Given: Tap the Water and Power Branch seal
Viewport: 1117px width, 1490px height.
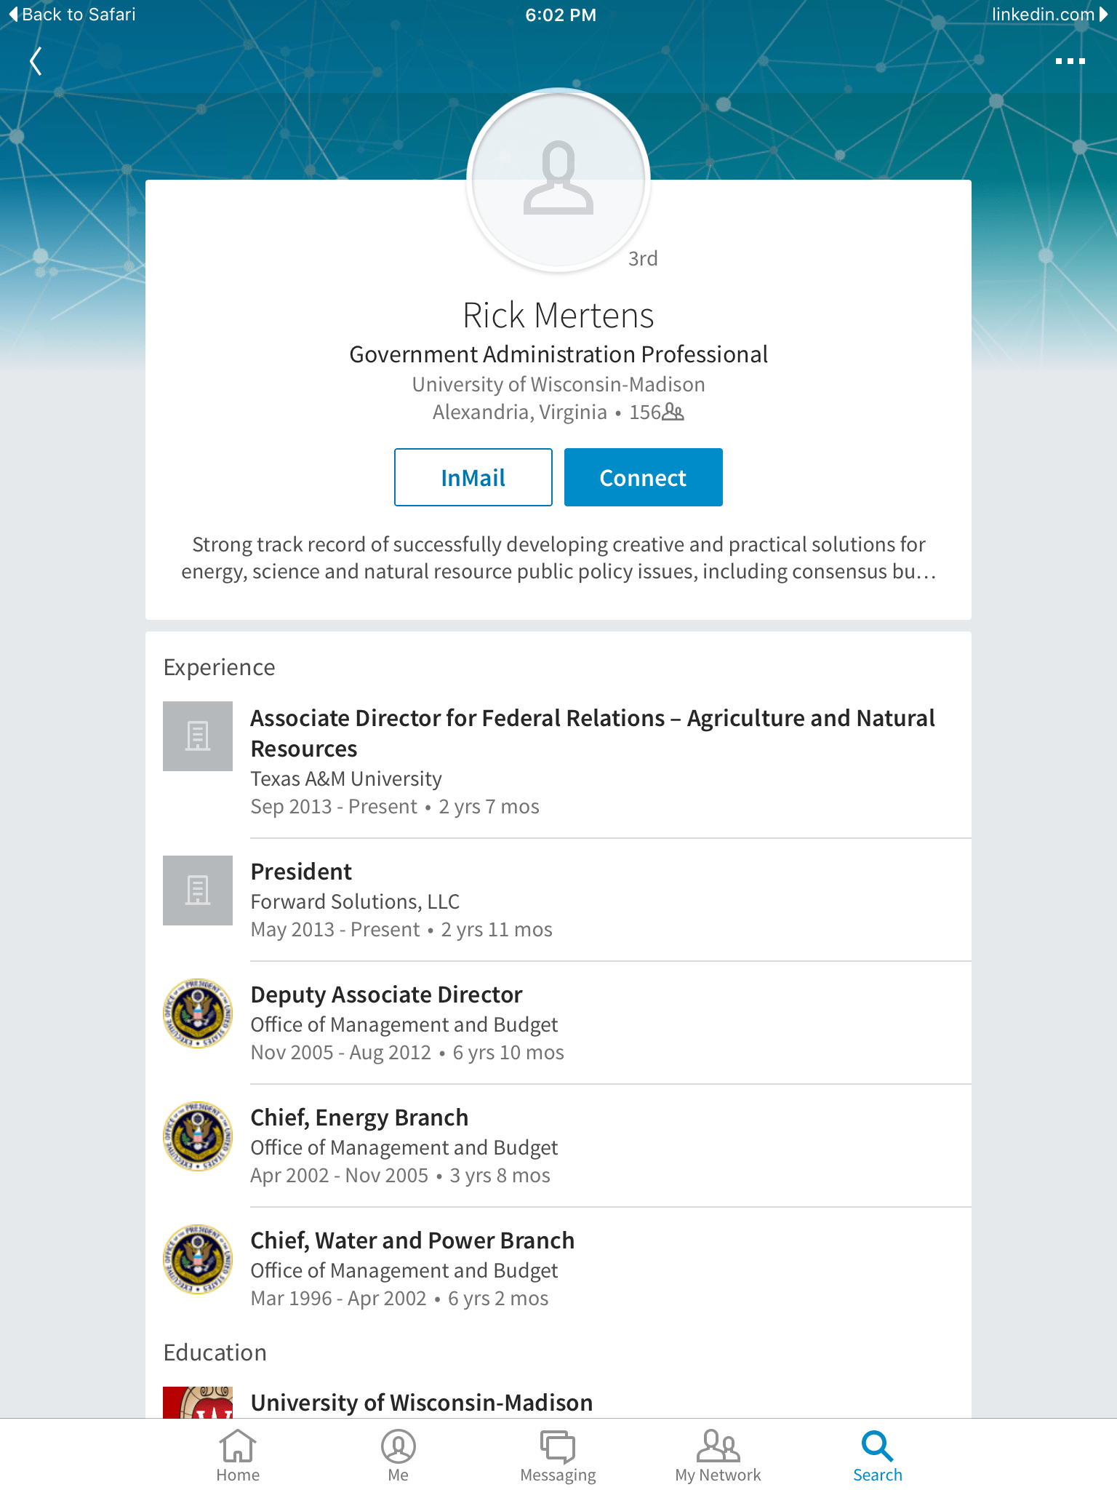Looking at the screenshot, I should coord(198,1259).
